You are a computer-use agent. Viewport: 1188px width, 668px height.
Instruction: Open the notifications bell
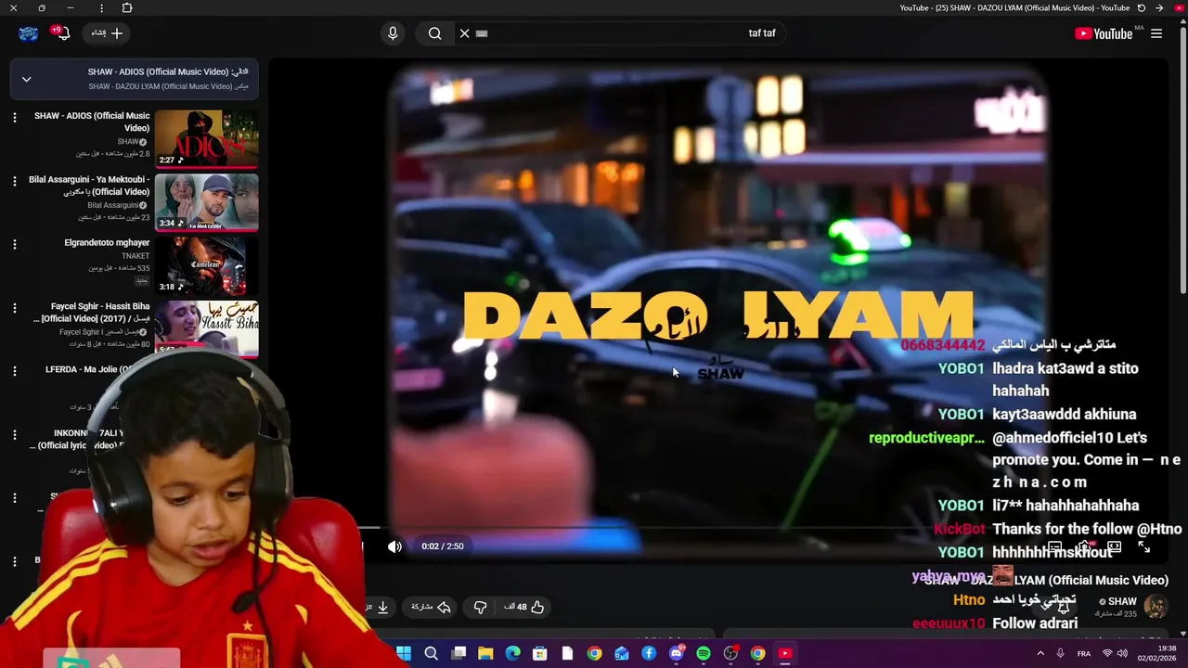[61, 33]
